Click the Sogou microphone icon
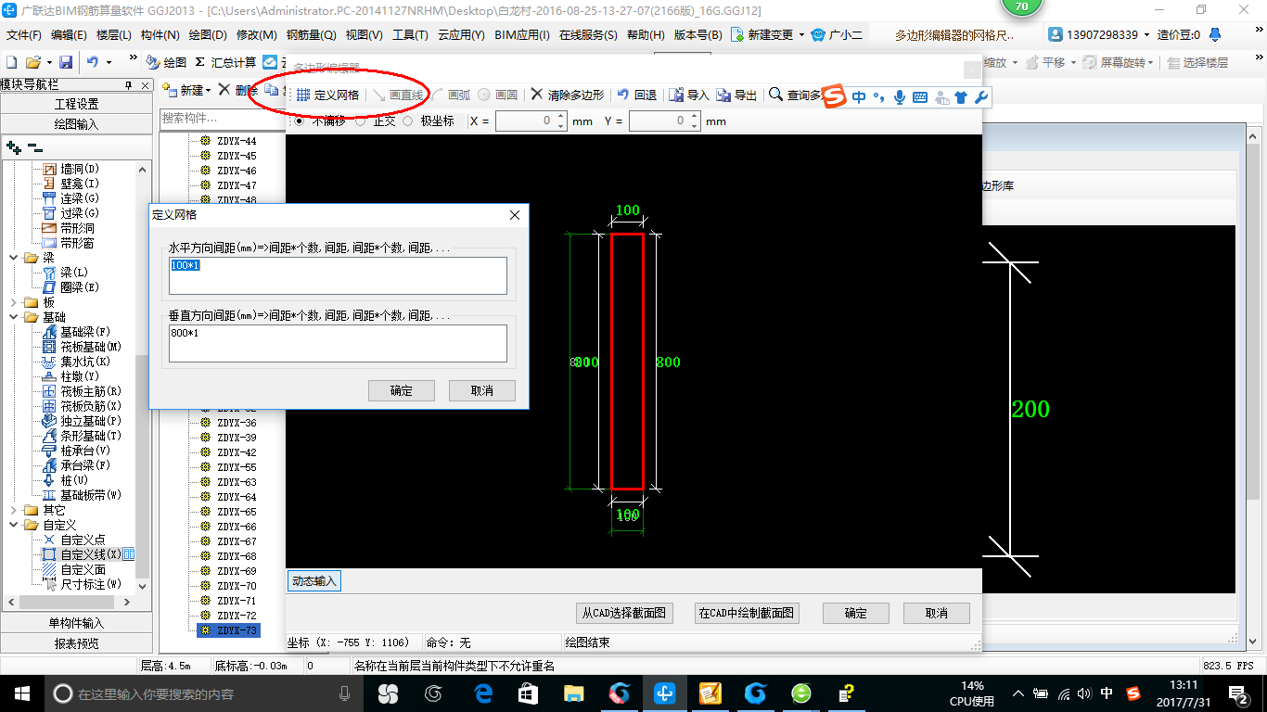The image size is (1267, 712). point(899,96)
